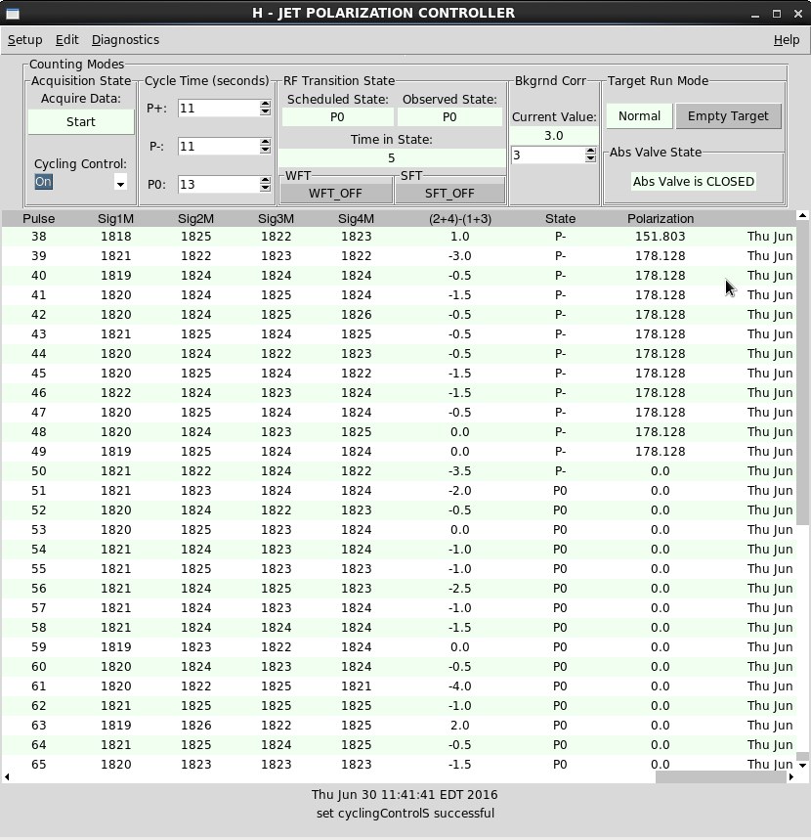This screenshot has height=840, width=811.
Task: Click the -3.5 value in pulse 50 row
Action: click(460, 471)
